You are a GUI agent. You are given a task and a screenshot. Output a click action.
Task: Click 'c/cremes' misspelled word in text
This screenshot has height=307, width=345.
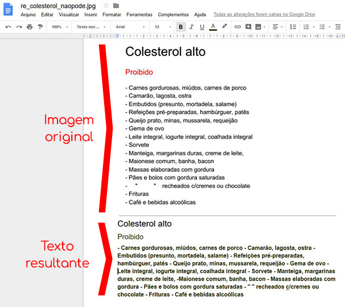[296, 287]
